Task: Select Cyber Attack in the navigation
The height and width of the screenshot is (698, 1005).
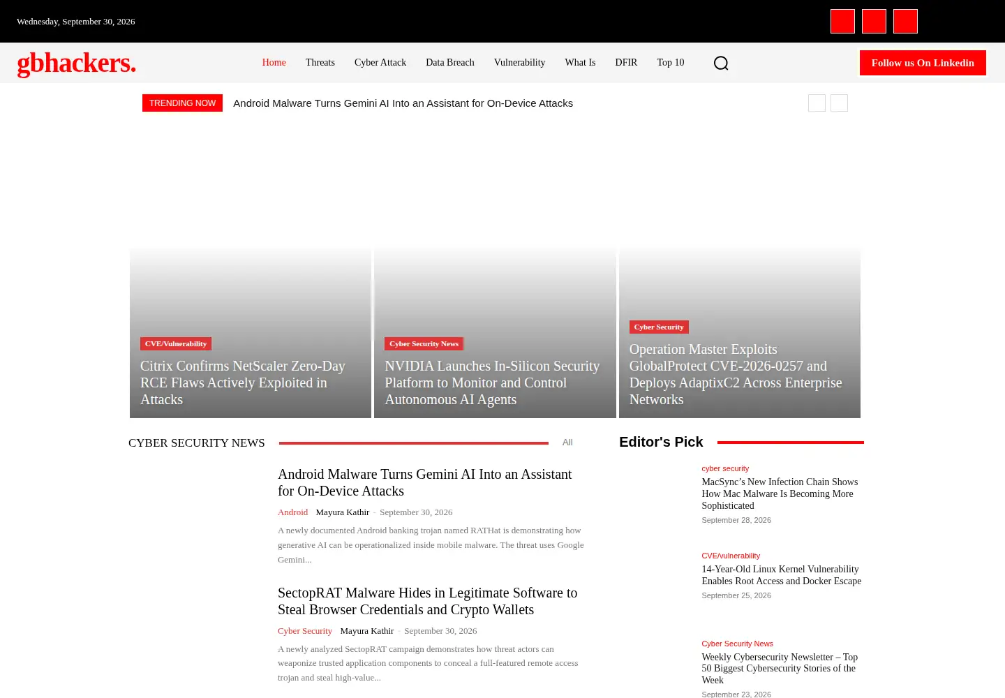Action: [380, 63]
